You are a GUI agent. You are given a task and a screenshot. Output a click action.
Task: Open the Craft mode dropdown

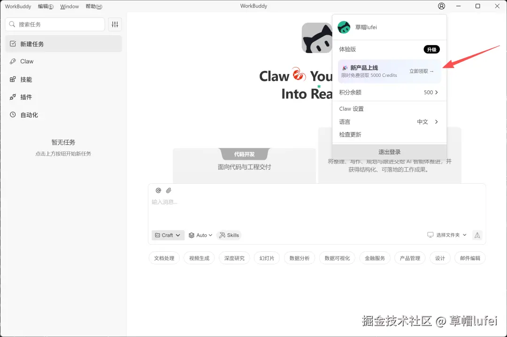pos(168,235)
